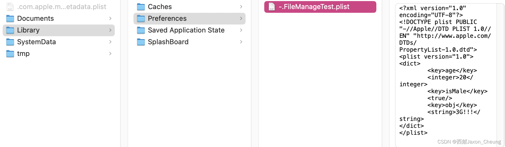Click the Library folder icon
This screenshot has height=147, width=505.
click(x=10, y=30)
